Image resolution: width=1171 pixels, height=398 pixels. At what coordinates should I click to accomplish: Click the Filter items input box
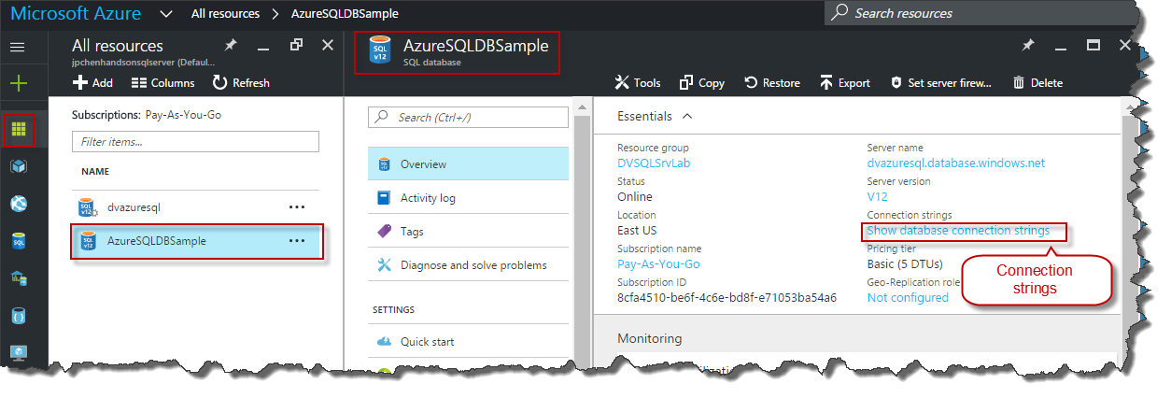pyautogui.click(x=195, y=141)
